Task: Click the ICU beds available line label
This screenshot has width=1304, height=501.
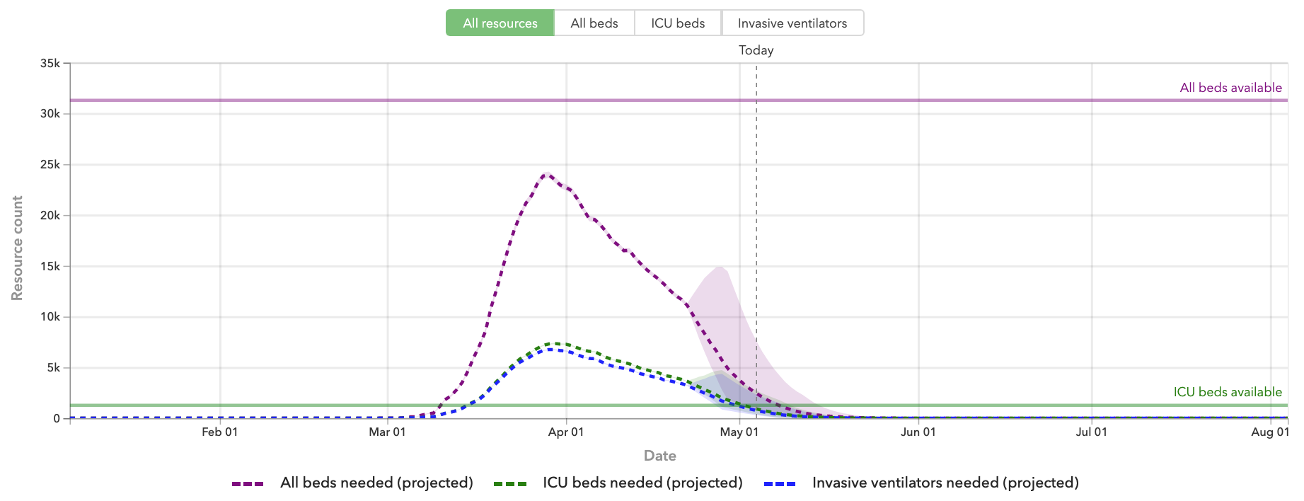Action: click(x=1228, y=392)
